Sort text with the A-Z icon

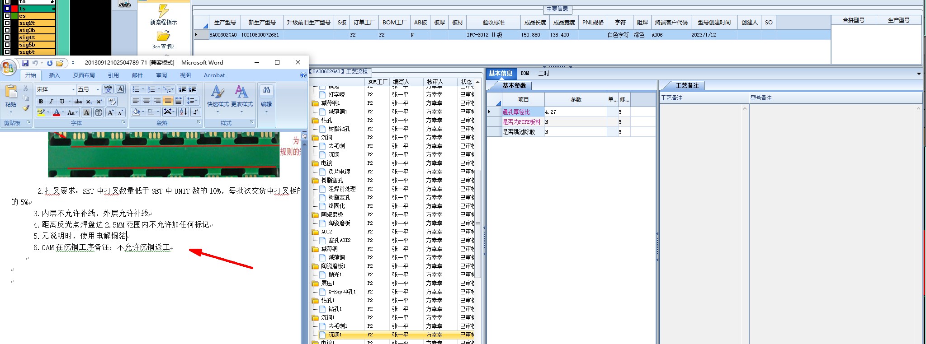pos(184,112)
